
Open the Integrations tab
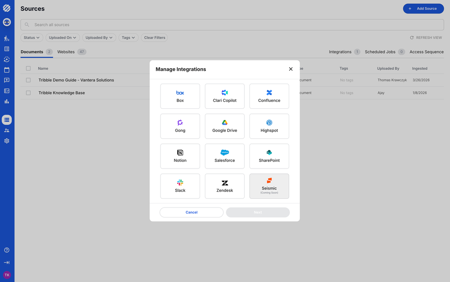coord(344,52)
